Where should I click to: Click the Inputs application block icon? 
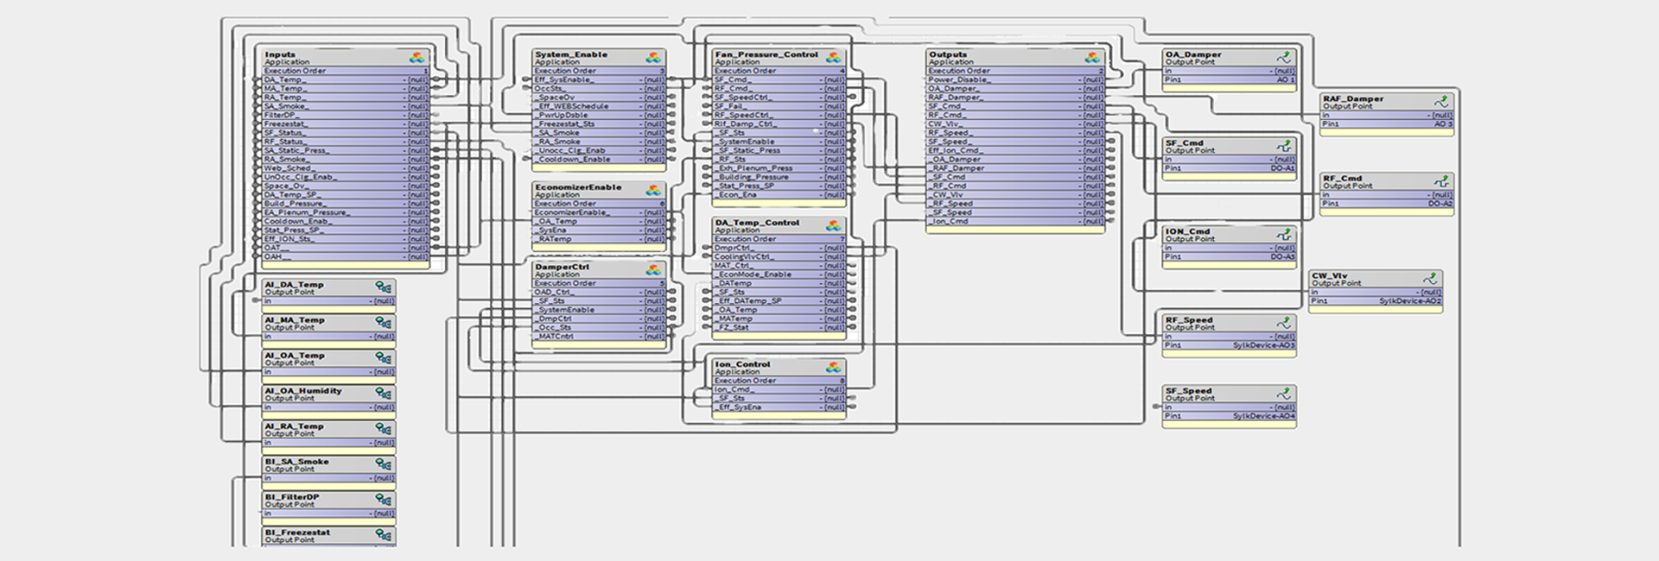417,58
